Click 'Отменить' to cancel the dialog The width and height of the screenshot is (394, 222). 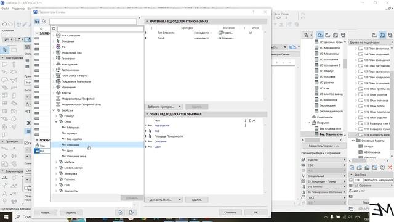230,212
